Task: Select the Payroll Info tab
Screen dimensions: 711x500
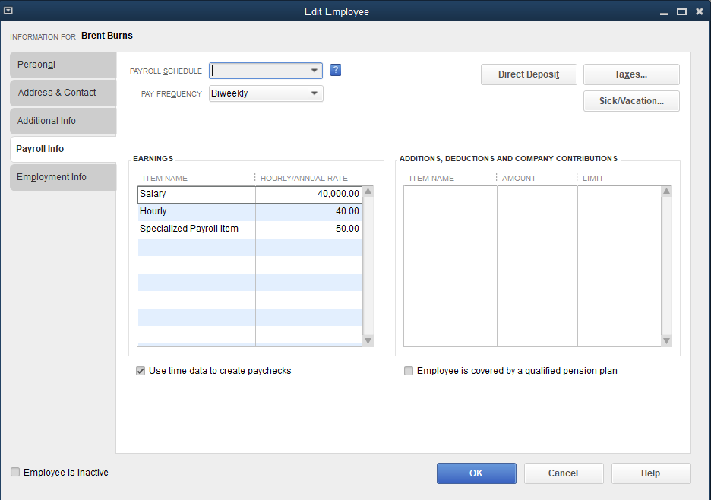Action: (63, 149)
